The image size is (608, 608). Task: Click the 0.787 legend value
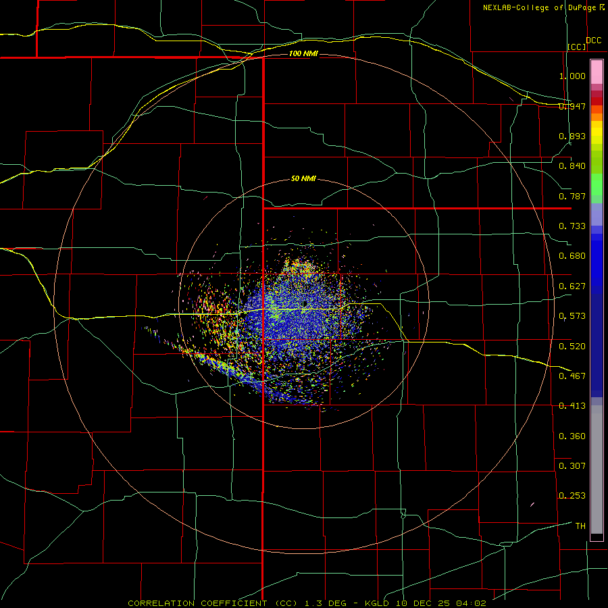[572, 196]
